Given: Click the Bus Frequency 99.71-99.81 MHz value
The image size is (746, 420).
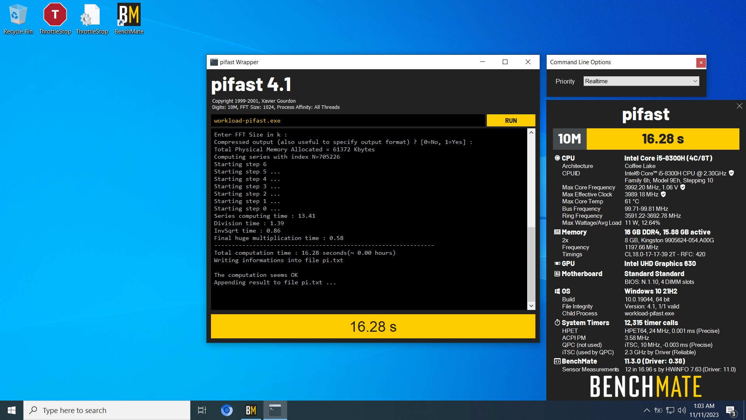Looking at the screenshot, I should point(647,209).
